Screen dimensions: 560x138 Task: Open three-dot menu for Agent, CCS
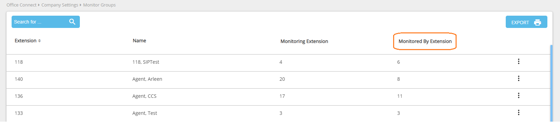coord(518,95)
